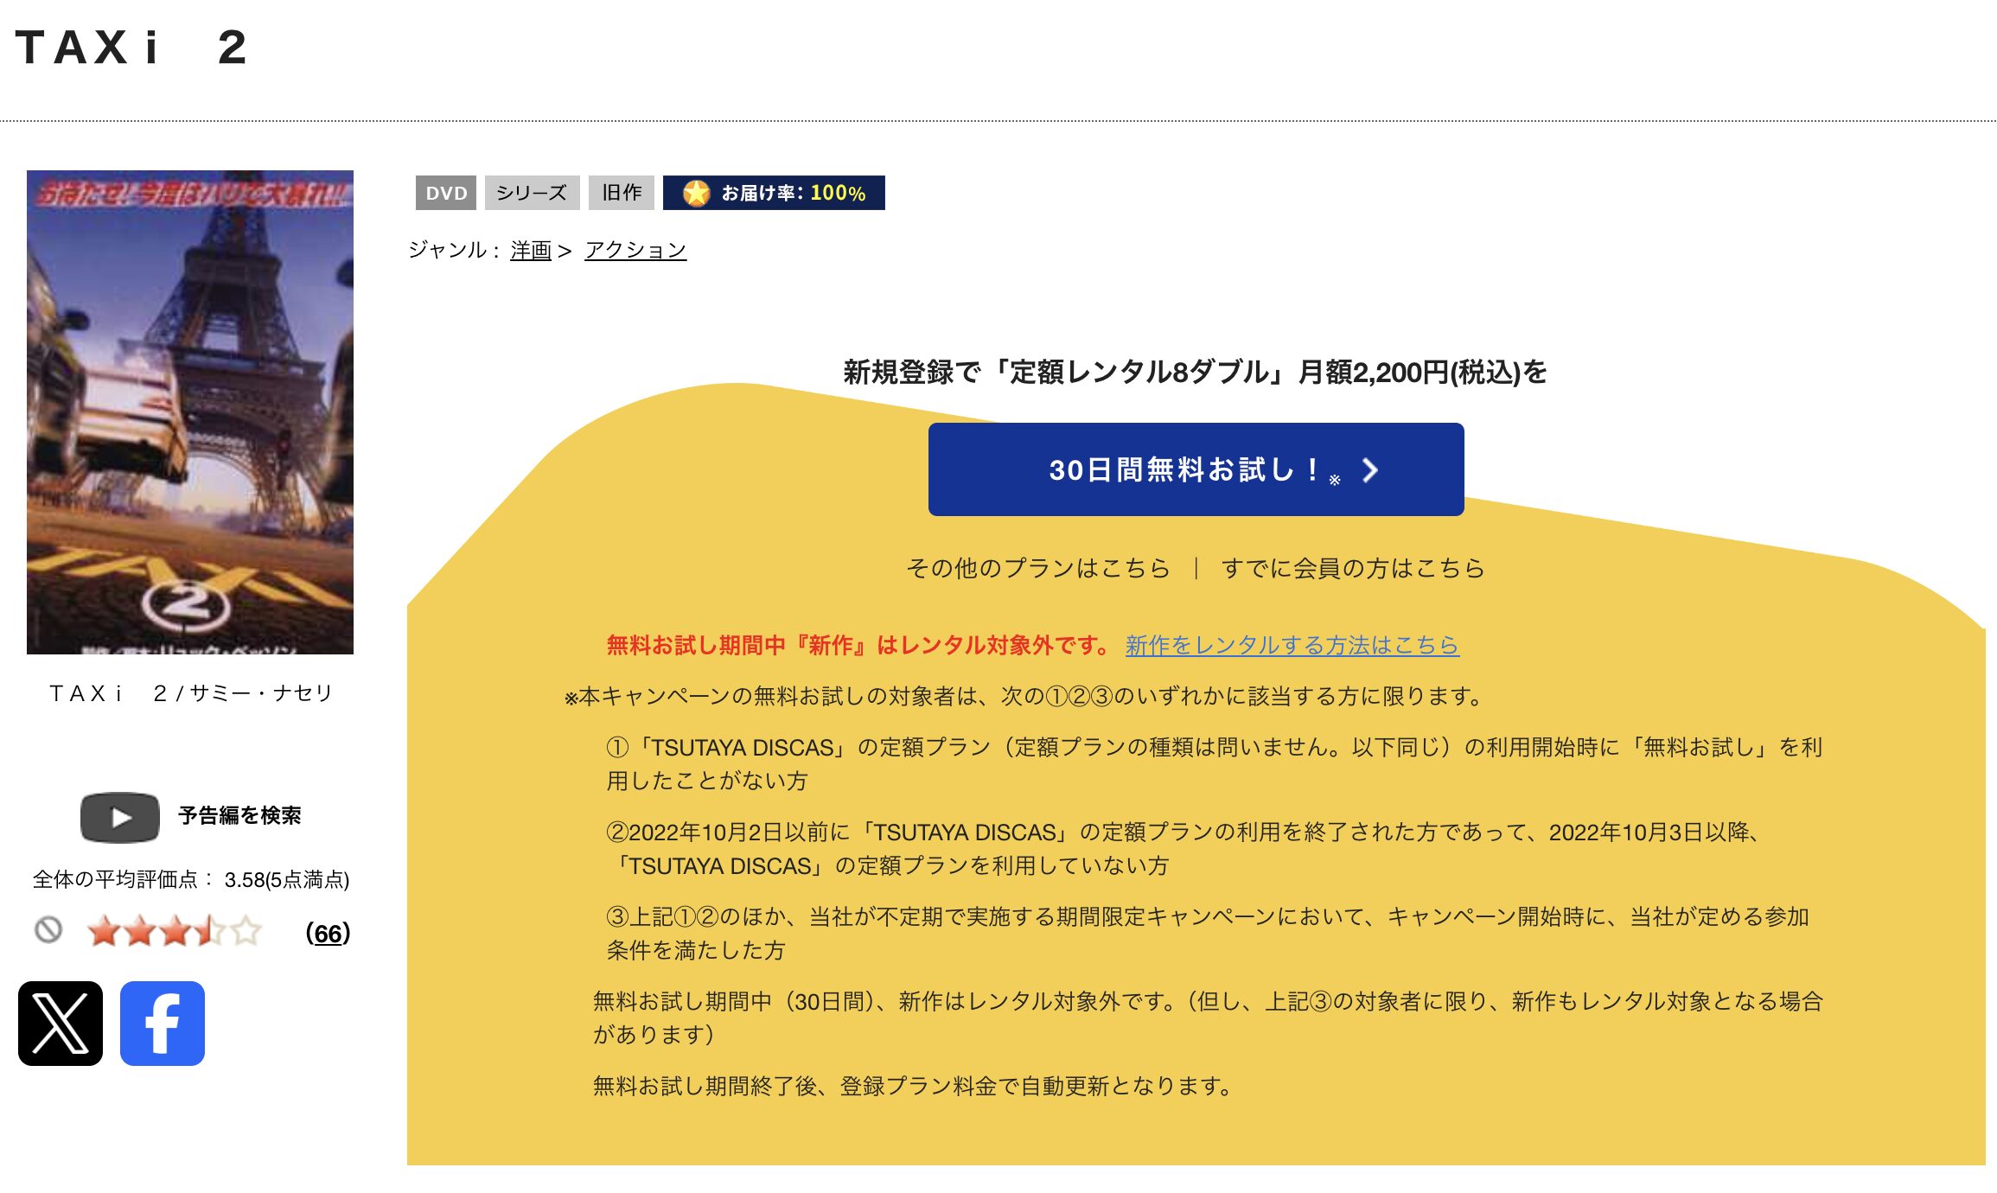Rate the movie with the first star
The width and height of the screenshot is (1997, 1193).
[105, 931]
